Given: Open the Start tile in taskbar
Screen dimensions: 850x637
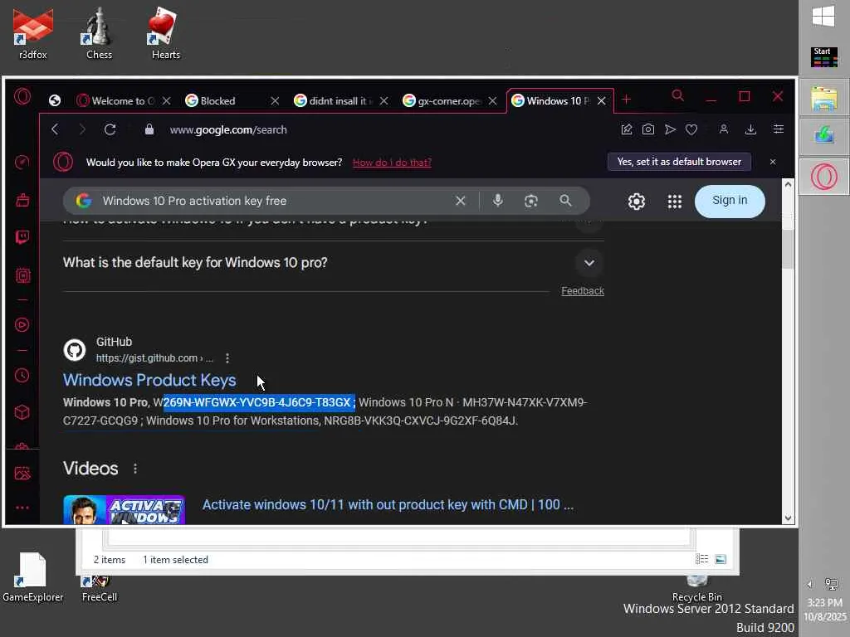Looking at the screenshot, I should (824, 57).
